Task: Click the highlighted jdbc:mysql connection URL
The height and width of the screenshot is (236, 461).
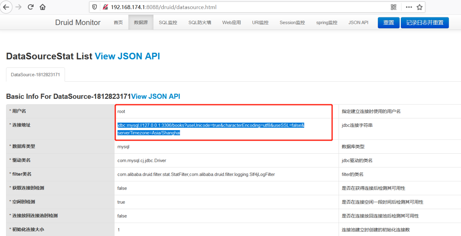Action: 211,129
